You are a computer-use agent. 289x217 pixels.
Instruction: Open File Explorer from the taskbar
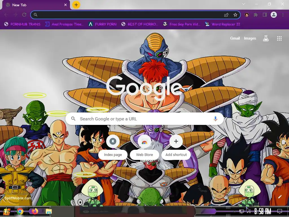(49, 211)
